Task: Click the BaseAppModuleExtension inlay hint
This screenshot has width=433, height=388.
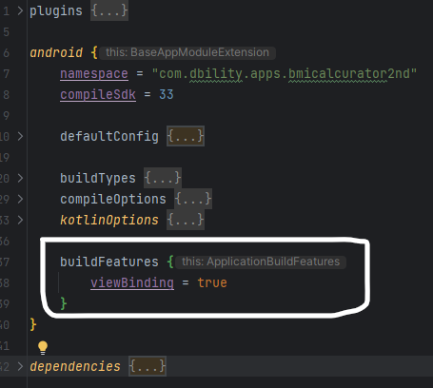Action: 187,52
